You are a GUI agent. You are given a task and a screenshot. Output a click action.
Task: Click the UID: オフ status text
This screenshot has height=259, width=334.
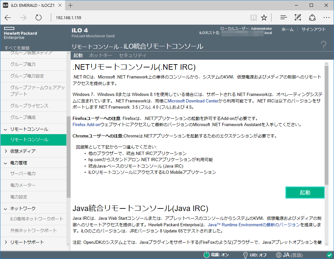(258, 255)
